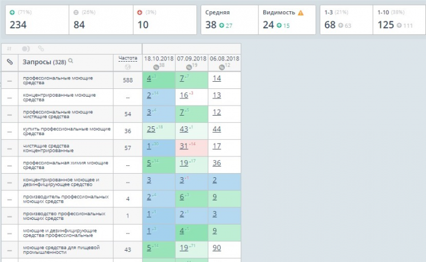This screenshot has height=262, width=426.
Task: Select the 1-3 positions card showing 68
Action: tap(346, 20)
